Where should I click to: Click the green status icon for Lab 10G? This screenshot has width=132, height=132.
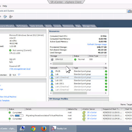[x=106, y=81]
